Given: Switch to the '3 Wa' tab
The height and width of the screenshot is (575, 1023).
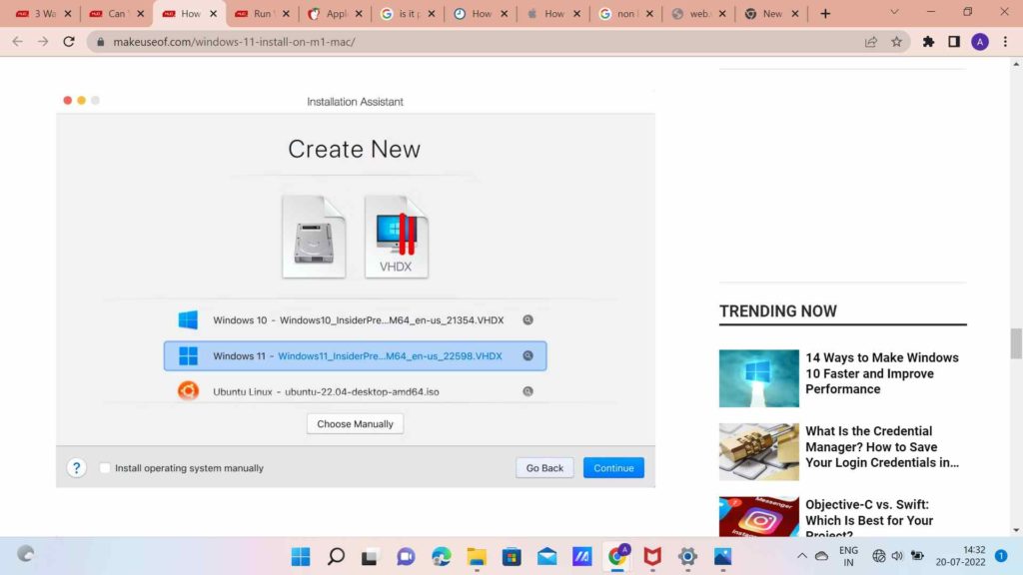Looking at the screenshot, I should (44, 14).
